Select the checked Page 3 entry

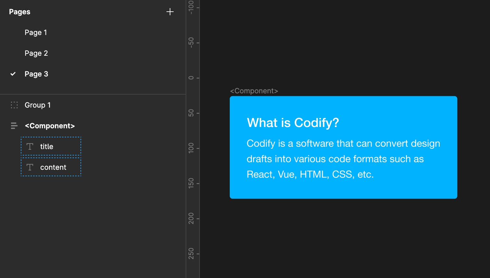pyautogui.click(x=36, y=74)
